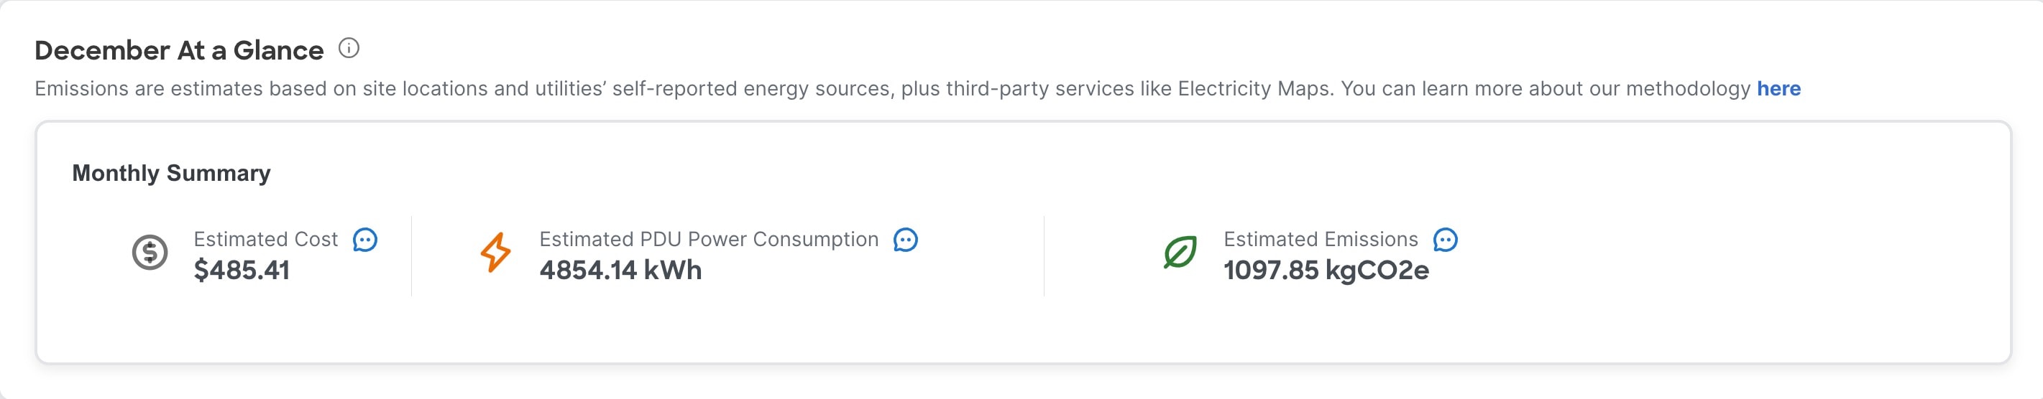Screen dimensions: 2043x399
Task: Click the Monthly Summary title
Action: (171, 174)
